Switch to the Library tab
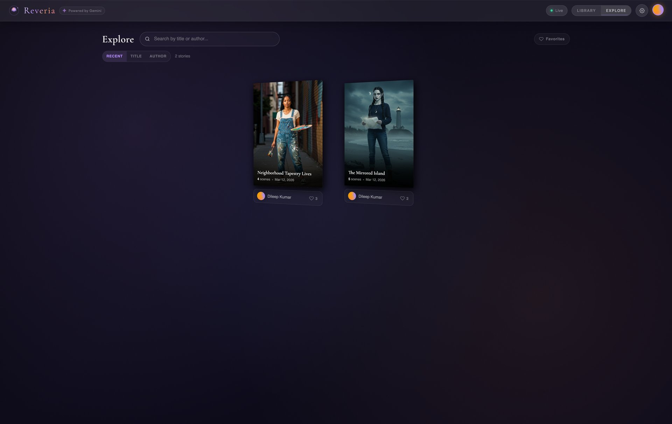 coord(586,11)
